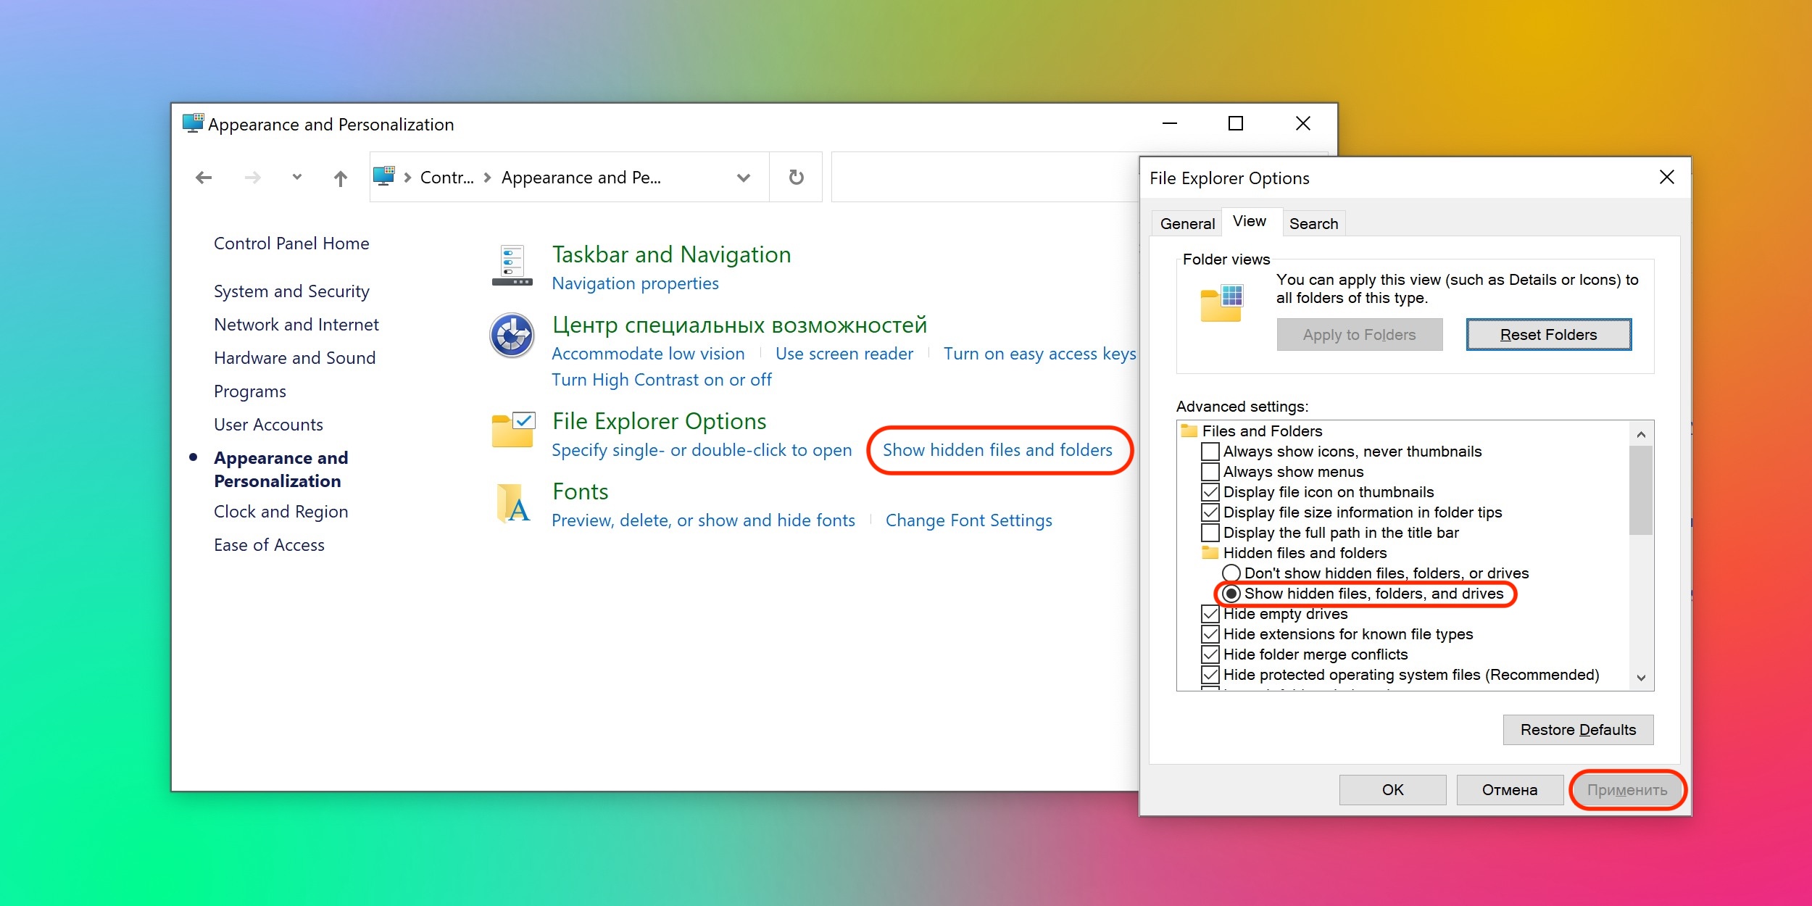Click the Taskbar and Navigation icon
The image size is (1812, 906).
coord(512,265)
